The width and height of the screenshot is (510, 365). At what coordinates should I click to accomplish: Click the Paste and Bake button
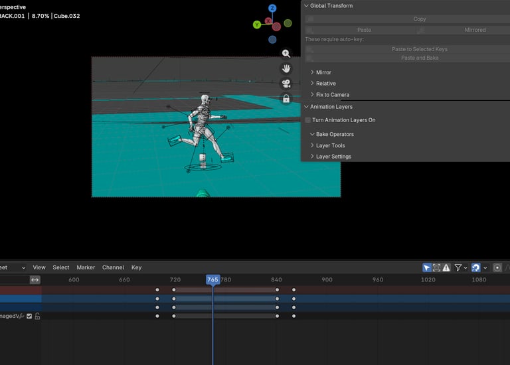point(419,58)
